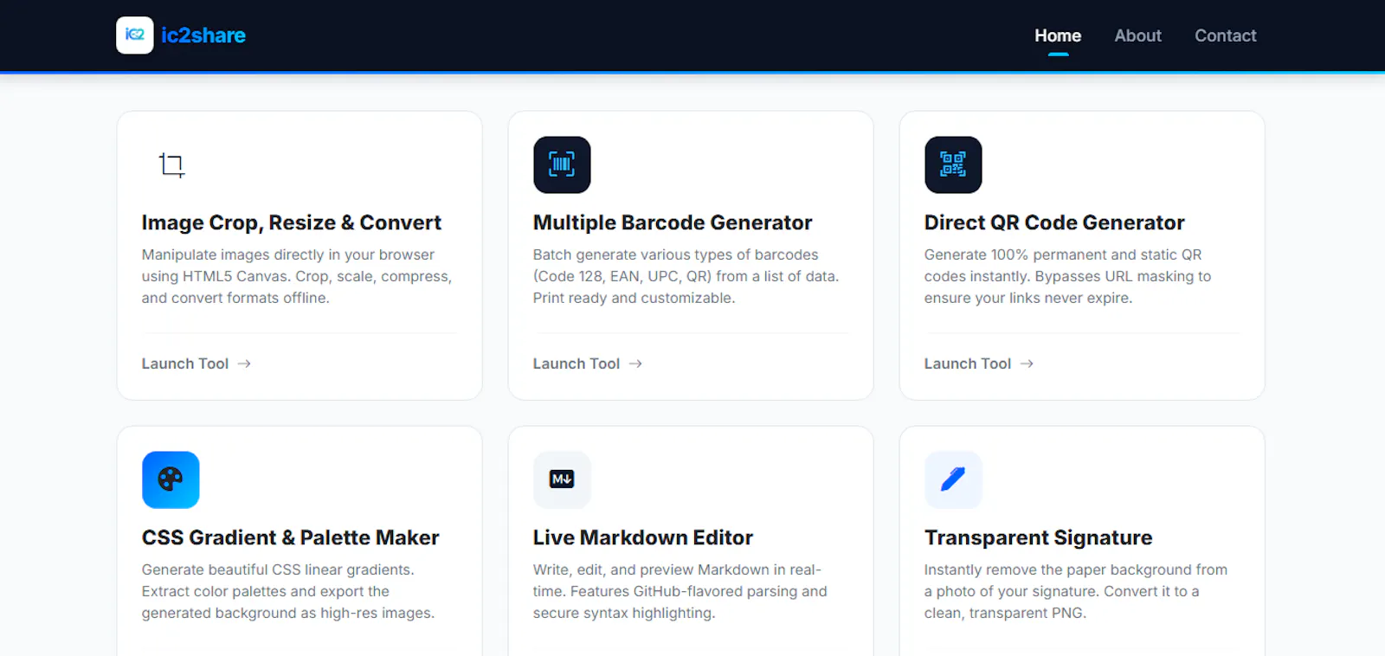Click arrow next to Barcode Generator's Launch Tool
This screenshot has width=1385, height=656.
click(x=635, y=363)
